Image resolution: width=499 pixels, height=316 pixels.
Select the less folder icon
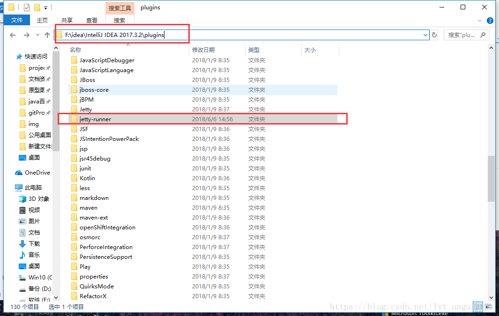tap(74, 188)
